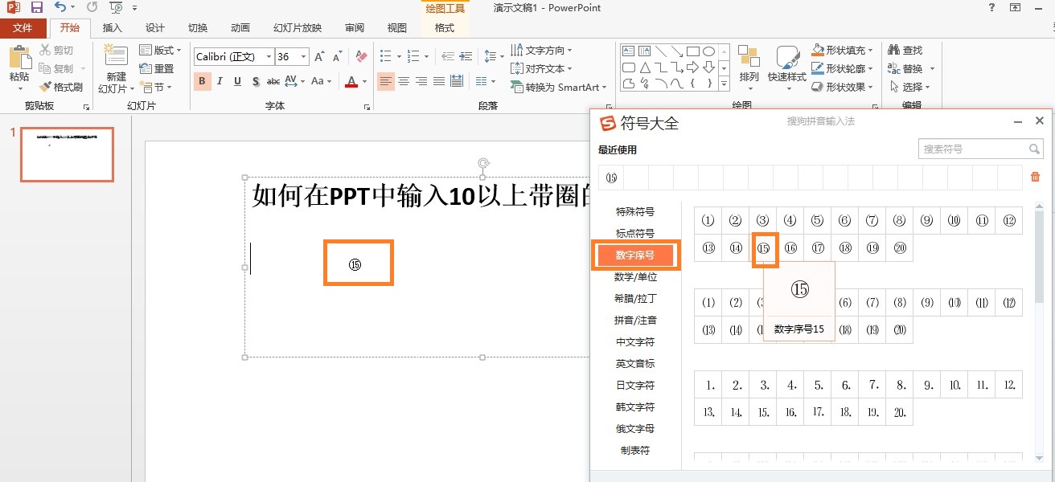Screen dimensions: 1055x482
Task: Align text right
Action: click(421, 81)
